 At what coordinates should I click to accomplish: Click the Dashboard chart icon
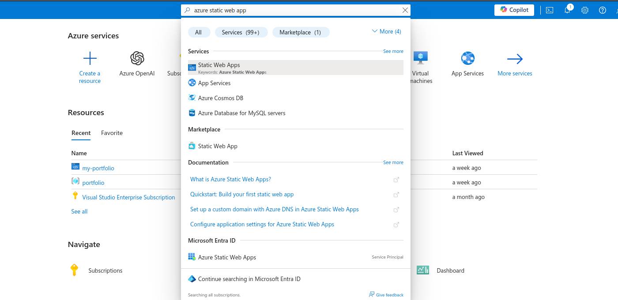423,270
